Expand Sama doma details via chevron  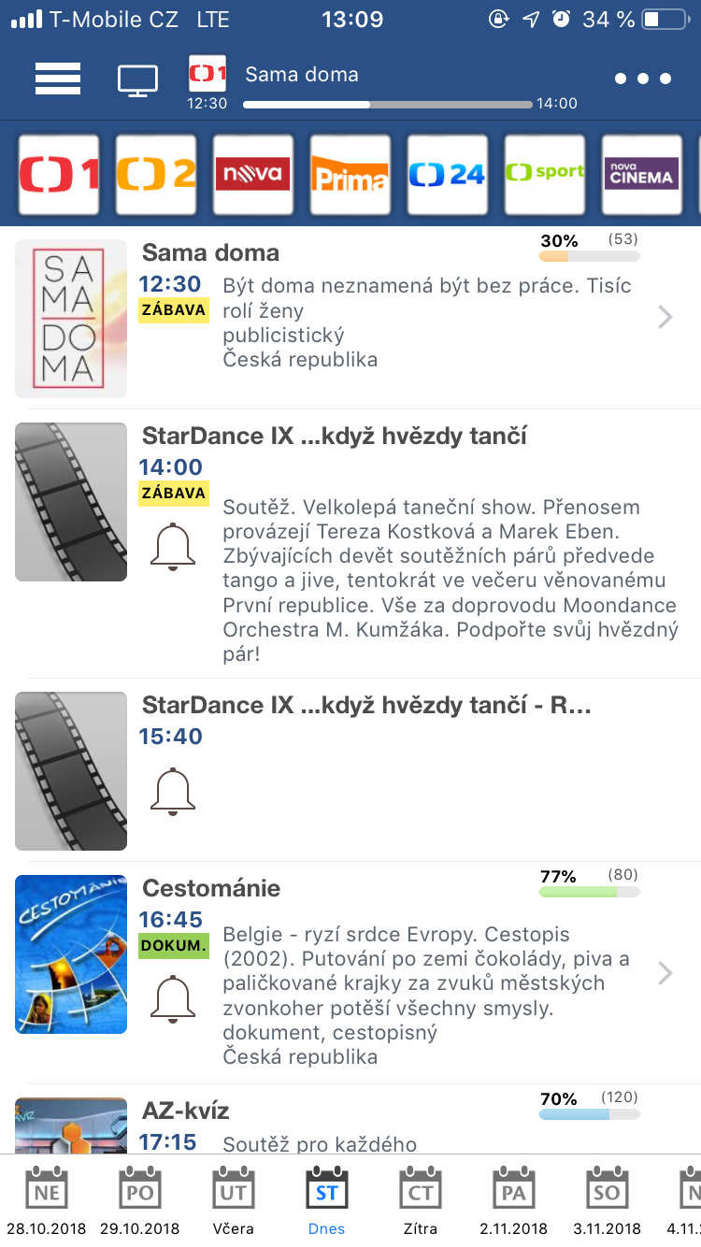click(665, 318)
